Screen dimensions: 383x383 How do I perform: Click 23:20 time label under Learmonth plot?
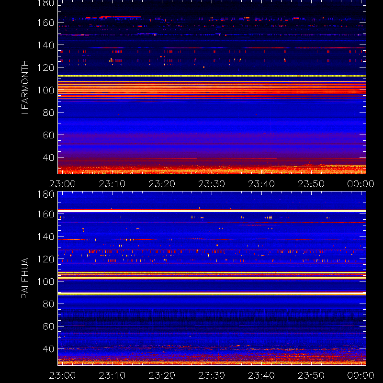[x=162, y=184]
